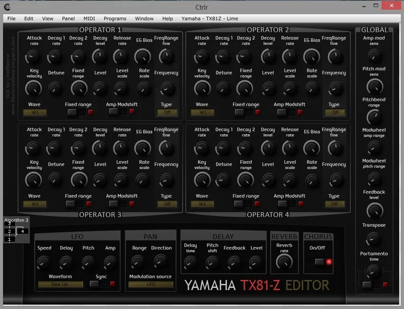Toggle LFO Sync switch
Viewport: 404px width, 309px height.
click(99, 284)
